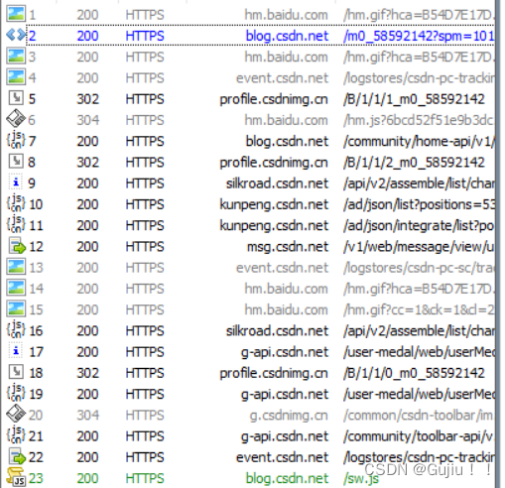Click result code 304 in row 6
The height and width of the screenshot is (488, 505).
87,120
